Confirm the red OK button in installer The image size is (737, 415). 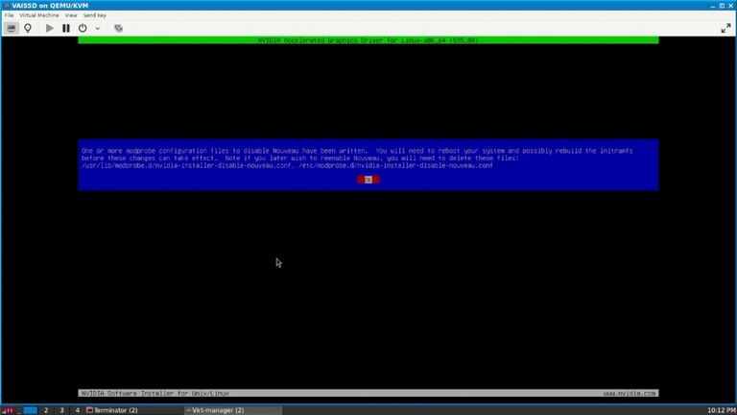368,180
